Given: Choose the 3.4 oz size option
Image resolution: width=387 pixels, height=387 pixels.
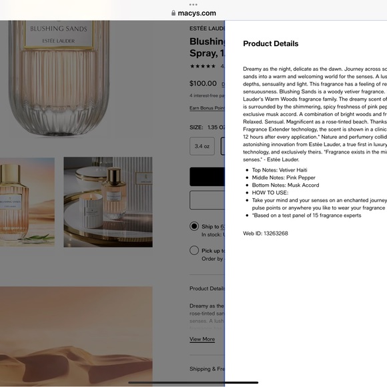Looking at the screenshot, I should click(x=202, y=146).
